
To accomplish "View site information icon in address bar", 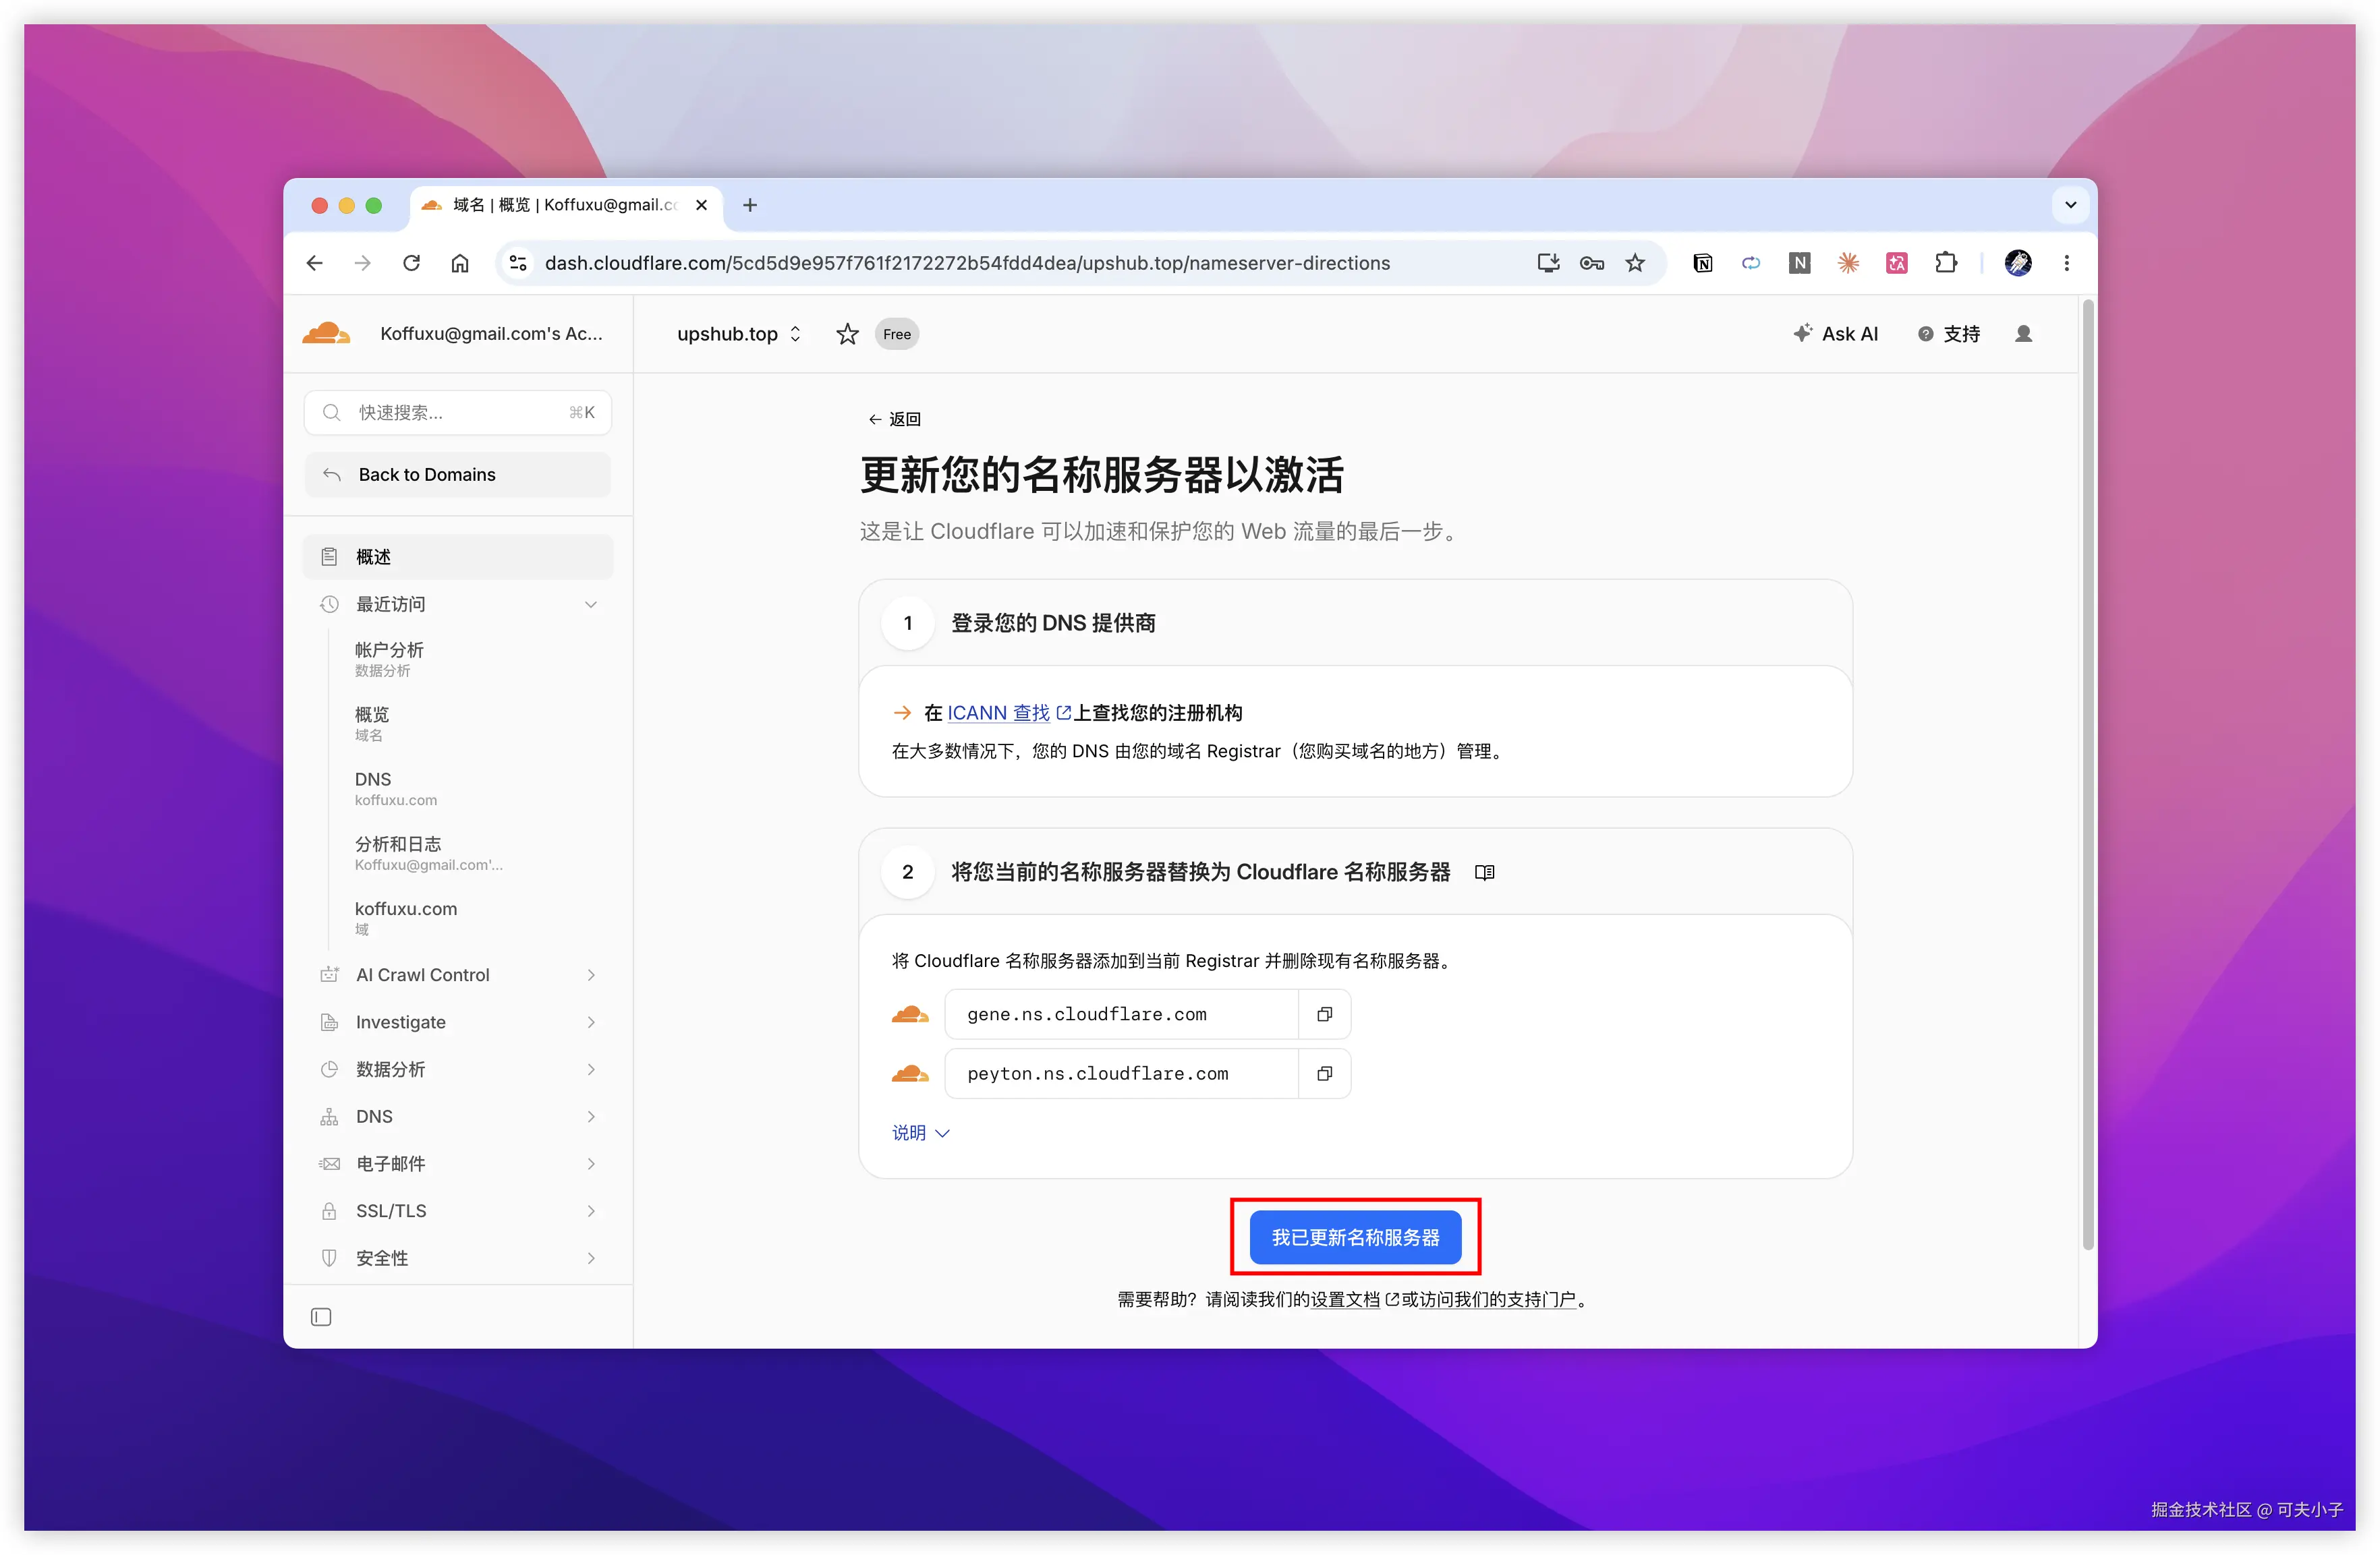I will pyautogui.click(x=518, y=263).
